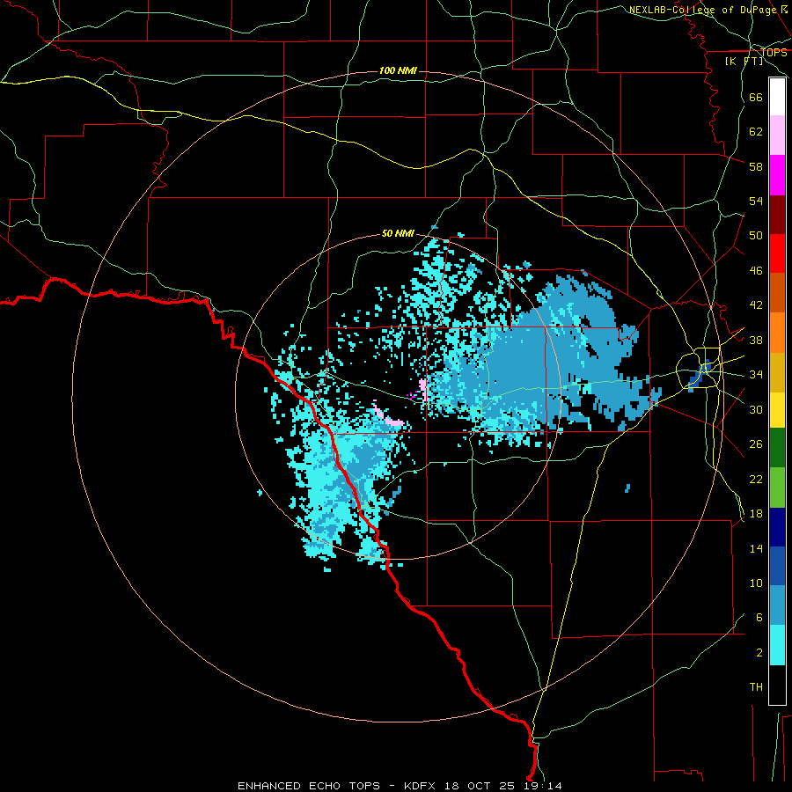
Task: Click the 42 scale label
Action: 756,304
